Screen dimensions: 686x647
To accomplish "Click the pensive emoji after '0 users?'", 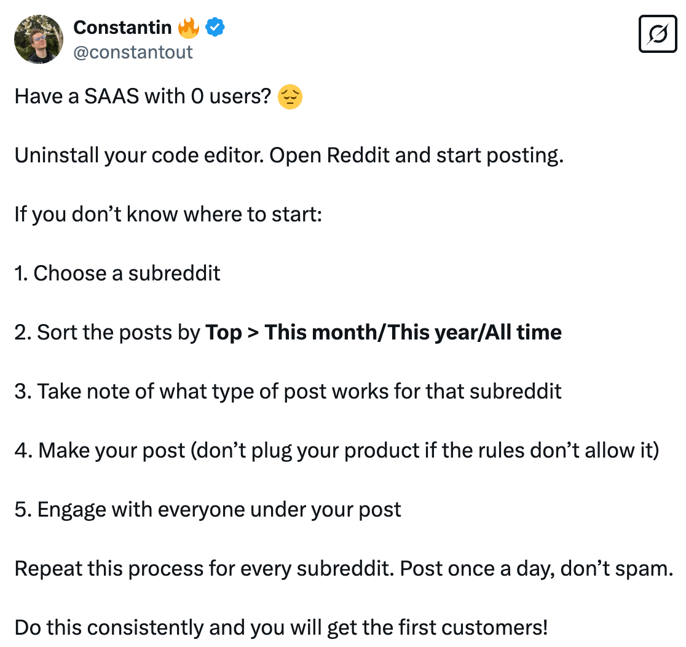I will click(290, 97).
